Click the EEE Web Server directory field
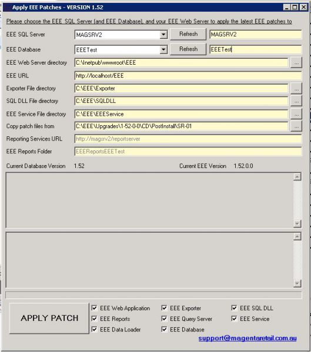Image resolution: width=311 pixels, height=352 pixels. [181, 63]
